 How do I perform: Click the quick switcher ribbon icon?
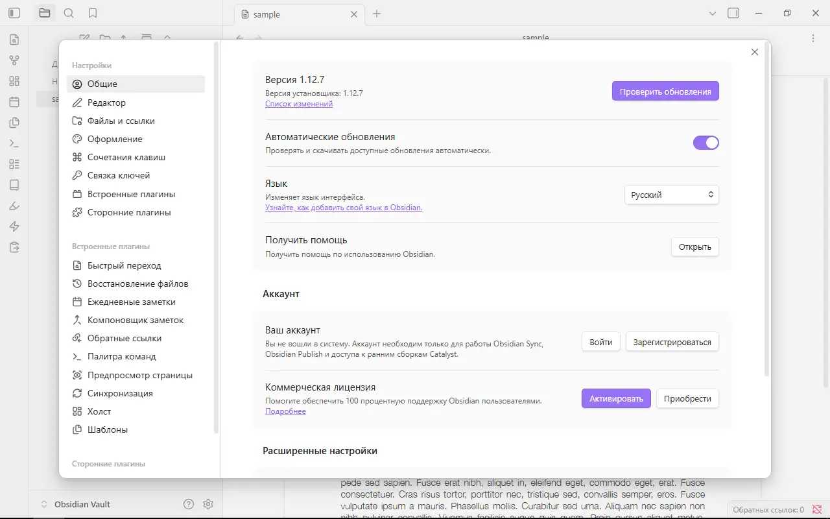pyautogui.click(x=14, y=40)
